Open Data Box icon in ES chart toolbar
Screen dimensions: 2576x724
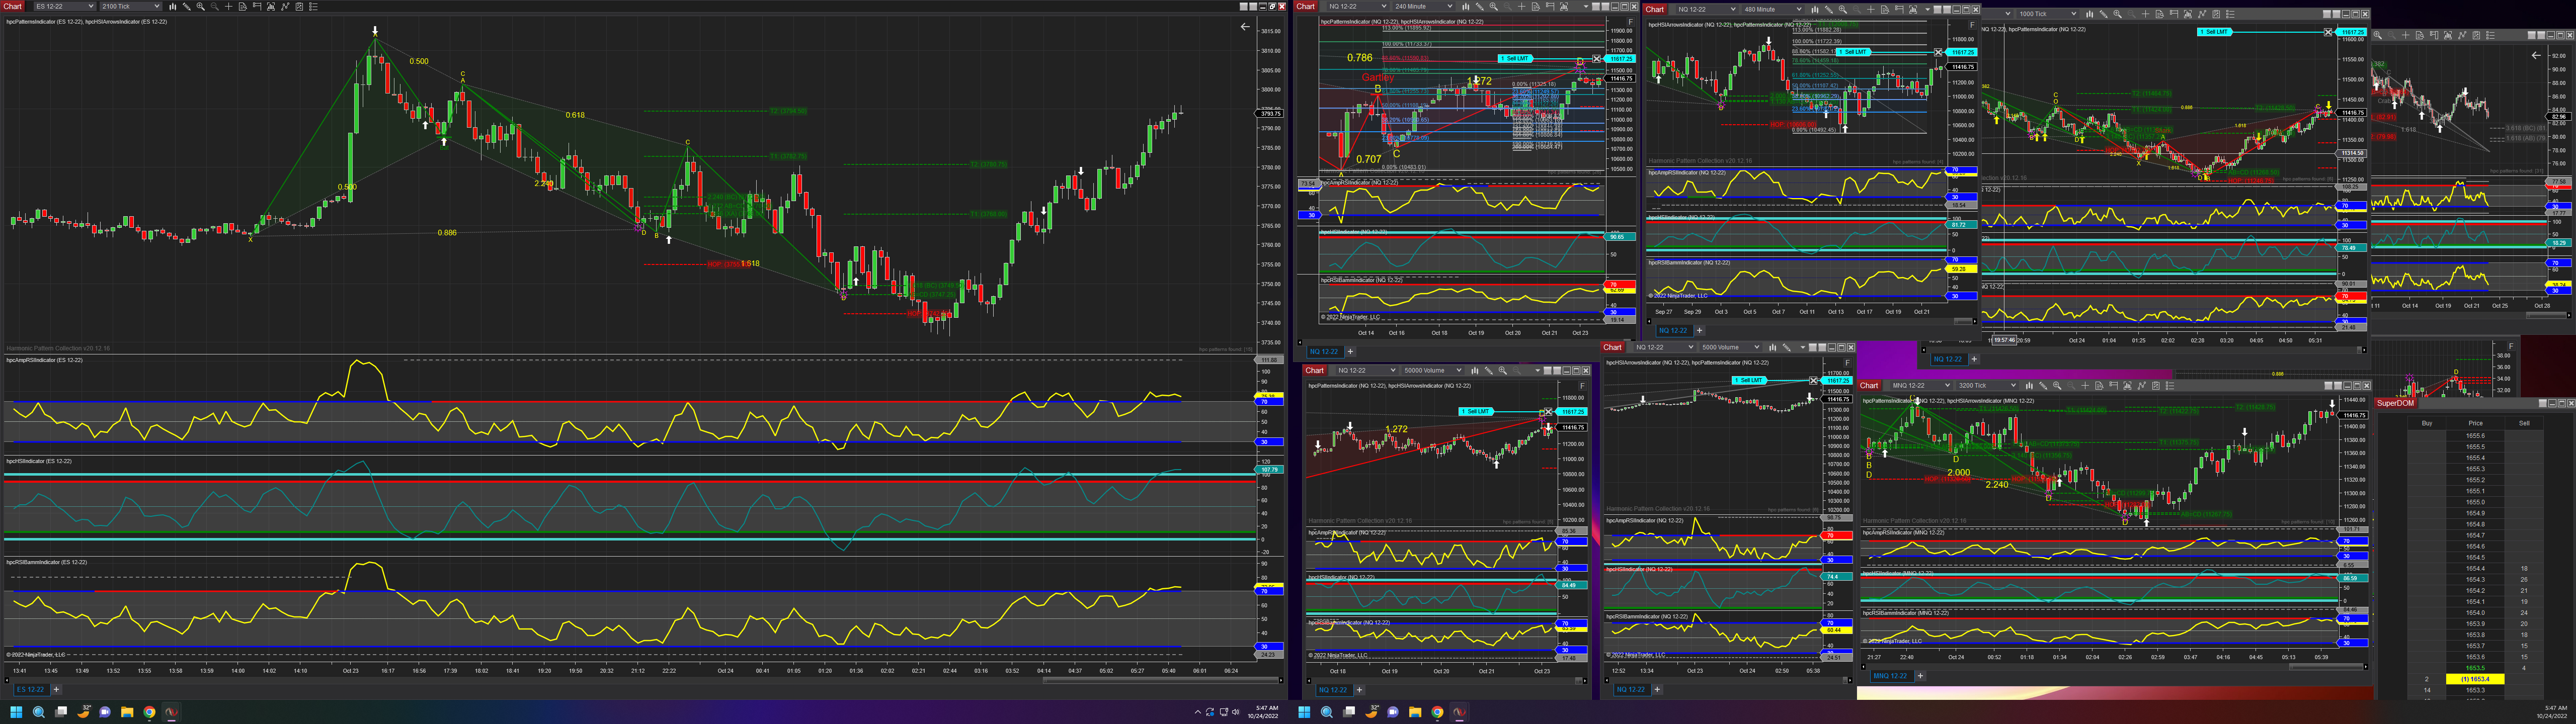click(x=243, y=6)
